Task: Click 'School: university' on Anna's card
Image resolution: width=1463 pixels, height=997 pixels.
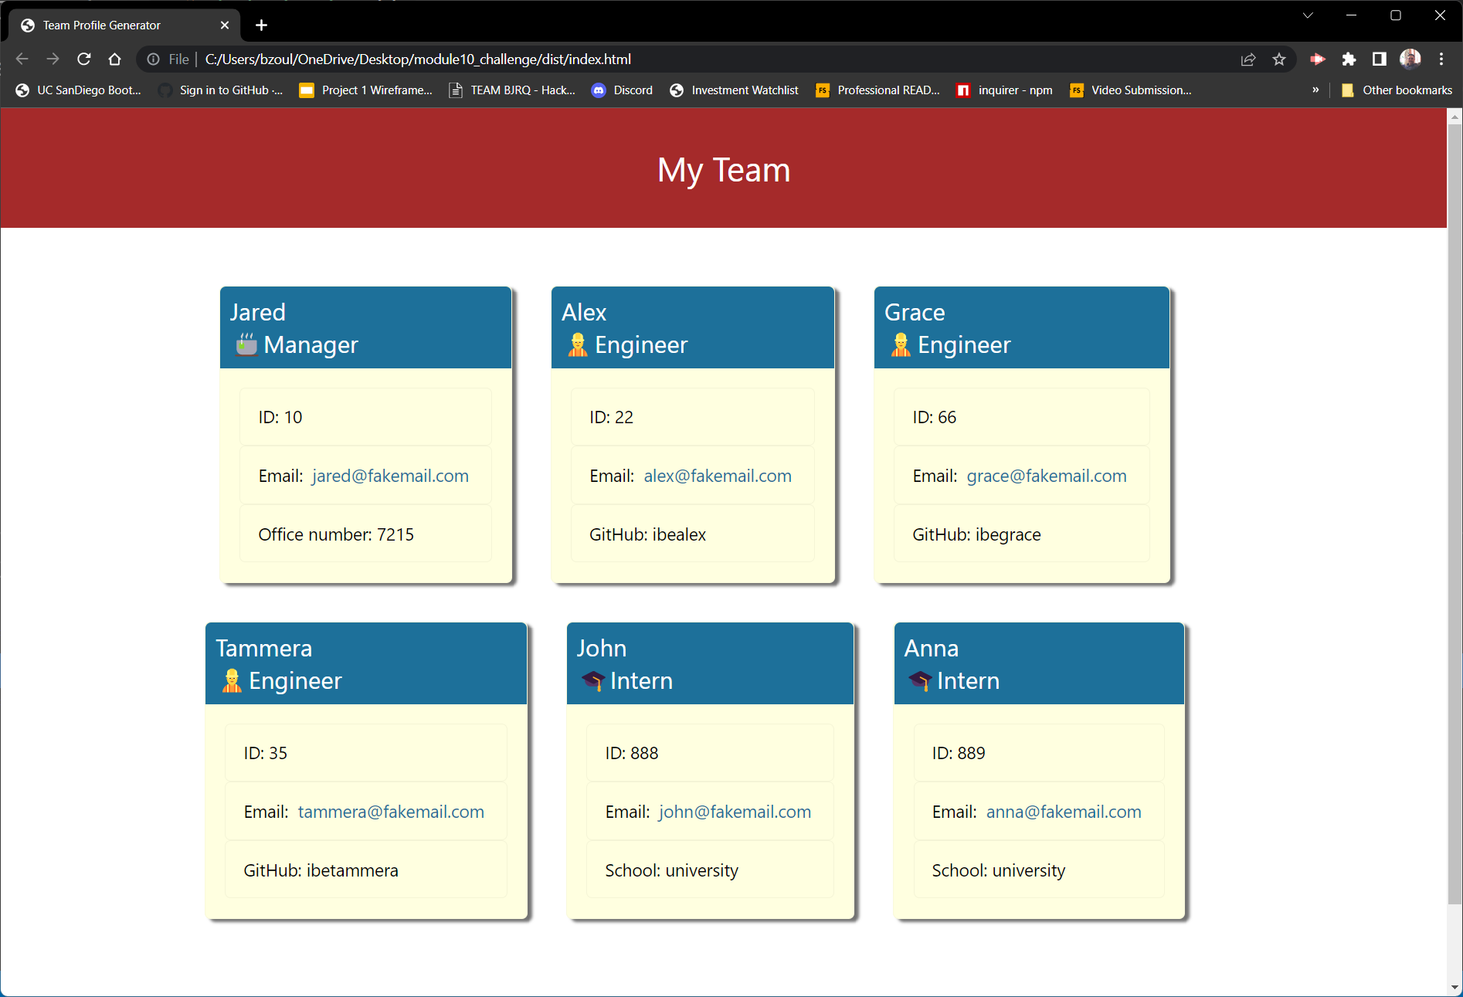Action: pyautogui.click(x=998, y=870)
